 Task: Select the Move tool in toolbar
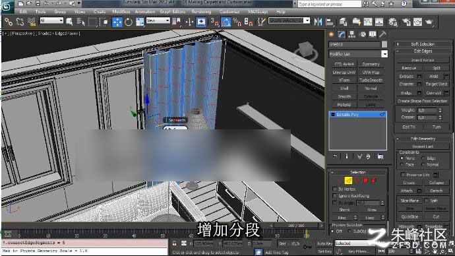pyautogui.click(x=117, y=22)
